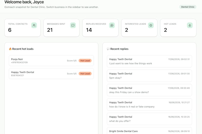The width and height of the screenshot is (202, 134).
Task: Open the '5pm okay?' reply
Action: coord(149,76)
